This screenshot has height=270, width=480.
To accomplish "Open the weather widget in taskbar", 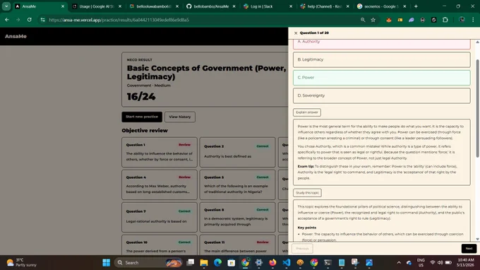I will click(x=21, y=263).
